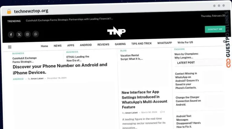Open 'Change the Charger Connection Sound' post
This screenshot has height=129, width=232.
point(188,101)
